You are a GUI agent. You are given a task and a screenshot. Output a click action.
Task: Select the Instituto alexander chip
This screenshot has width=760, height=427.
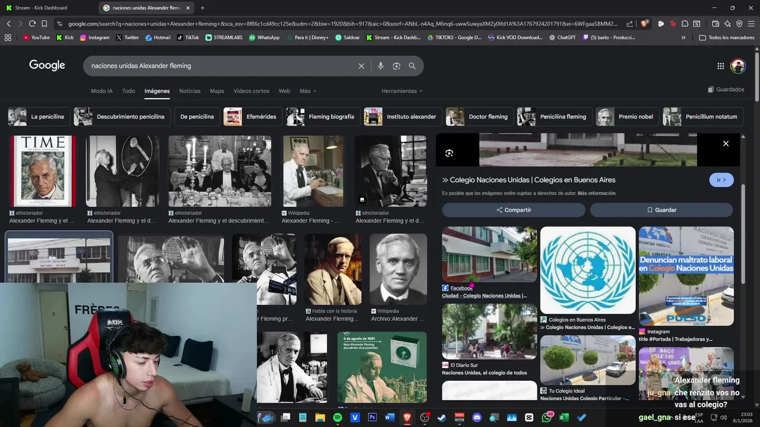[403, 117]
